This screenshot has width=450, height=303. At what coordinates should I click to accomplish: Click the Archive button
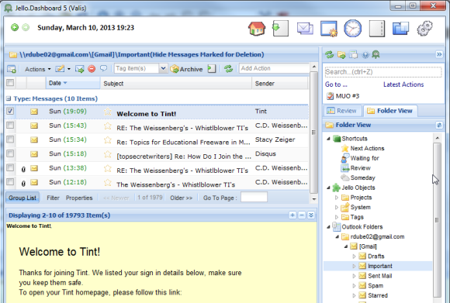[186, 69]
